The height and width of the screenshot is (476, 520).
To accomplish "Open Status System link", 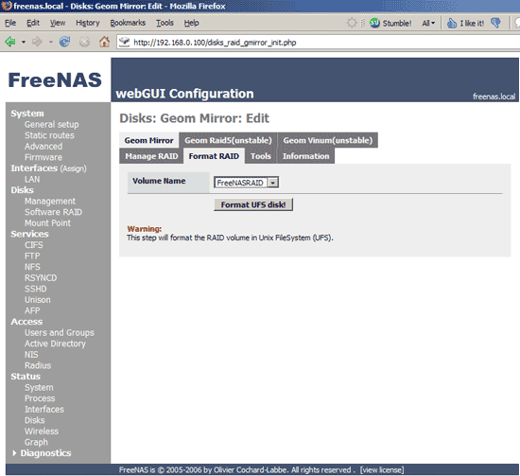I will pos(39,387).
